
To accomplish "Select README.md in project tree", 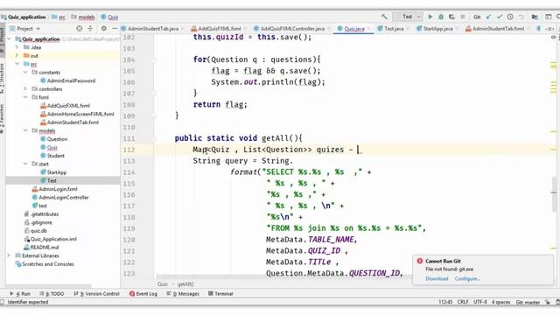I will [x=41, y=248].
